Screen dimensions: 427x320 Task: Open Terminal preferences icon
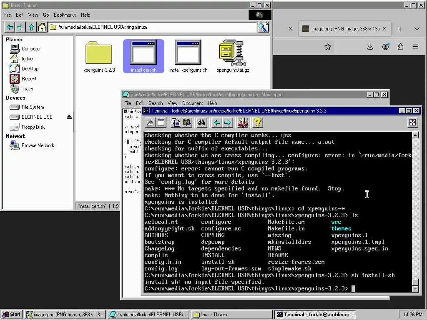[x=242, y=123]
